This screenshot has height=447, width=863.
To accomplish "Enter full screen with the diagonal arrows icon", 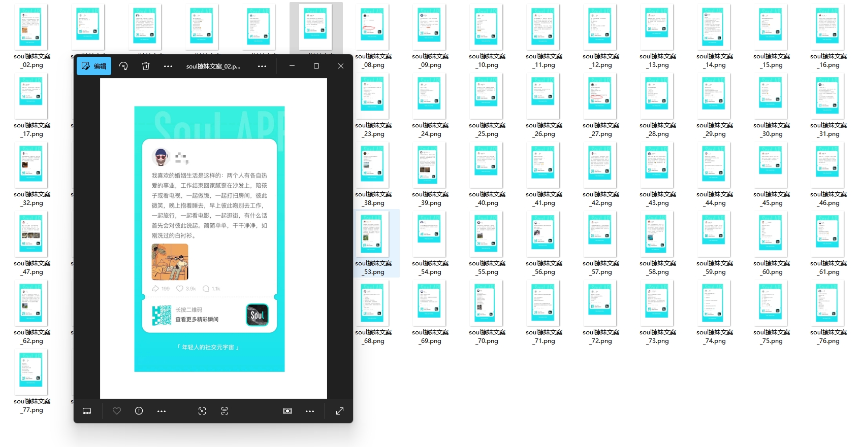I will [x=340, y=411].
